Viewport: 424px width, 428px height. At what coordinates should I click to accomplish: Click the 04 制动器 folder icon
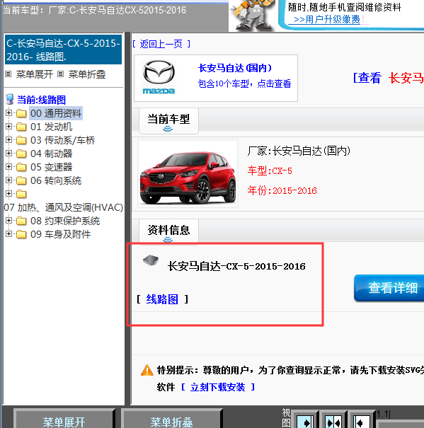21,154
